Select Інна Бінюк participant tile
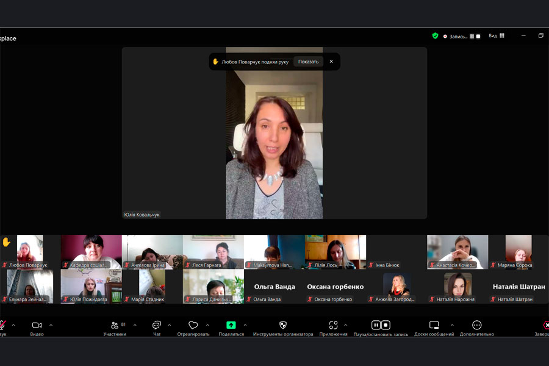Screen dimensions: 549x366 [396, 252]
